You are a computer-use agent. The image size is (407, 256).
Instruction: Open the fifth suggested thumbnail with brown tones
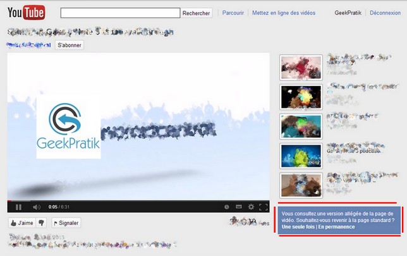(301, 185)
